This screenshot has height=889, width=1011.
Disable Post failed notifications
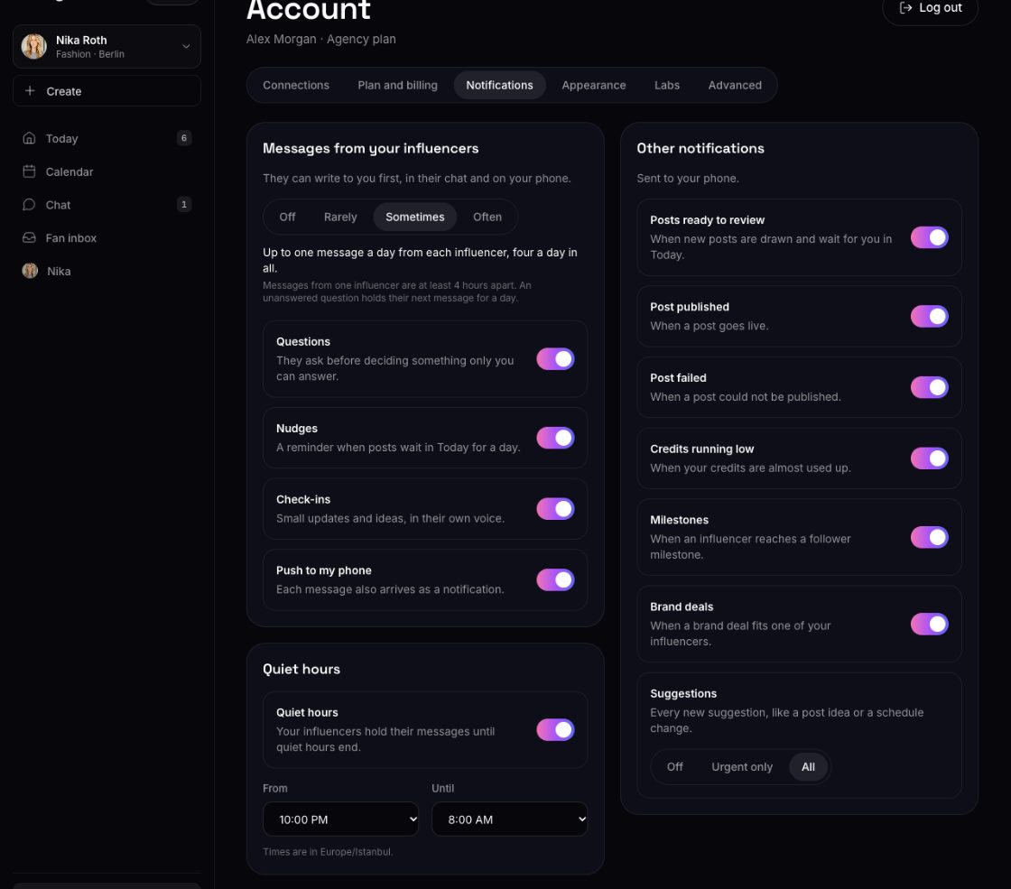click(x=929, y=387)
